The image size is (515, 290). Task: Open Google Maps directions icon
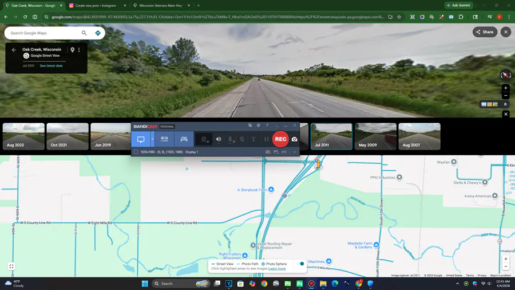tap(97, 33)
